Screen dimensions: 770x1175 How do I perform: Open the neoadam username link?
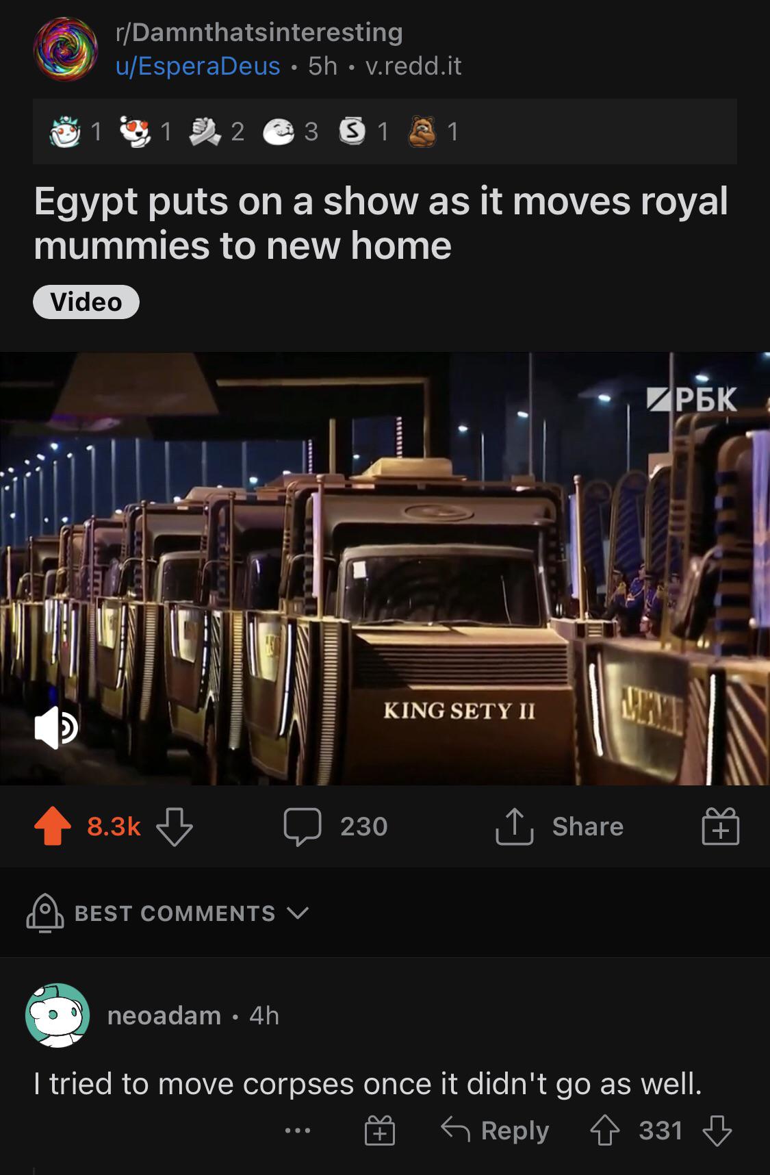click(x=164, y=1015)
